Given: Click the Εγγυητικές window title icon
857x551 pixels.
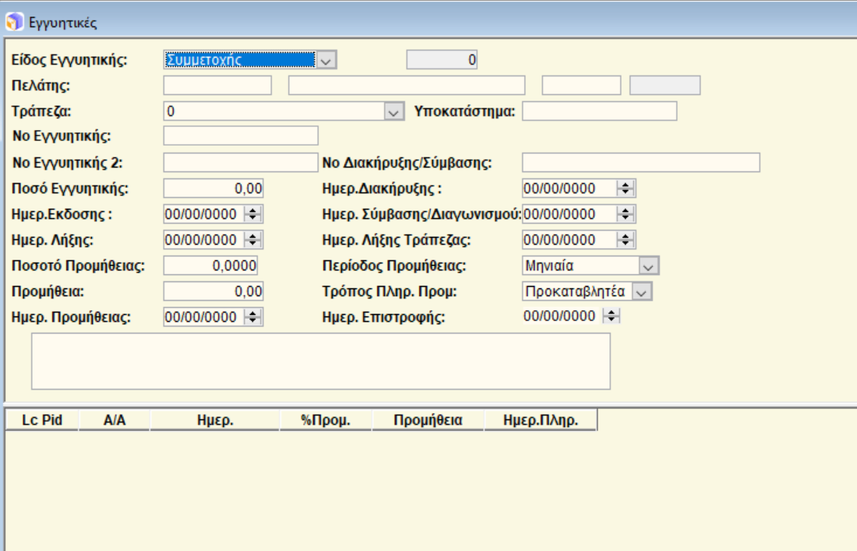Looking at the screenshot, I should [15, 22].
